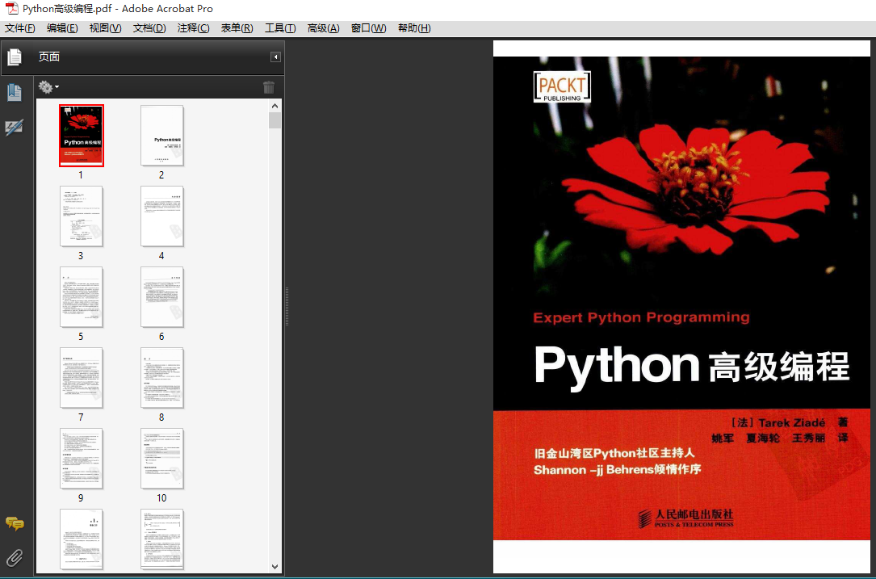The width and height of the screenshot is (876, 579).
Task: Open the 注释(C) menu
Action: 193,28
